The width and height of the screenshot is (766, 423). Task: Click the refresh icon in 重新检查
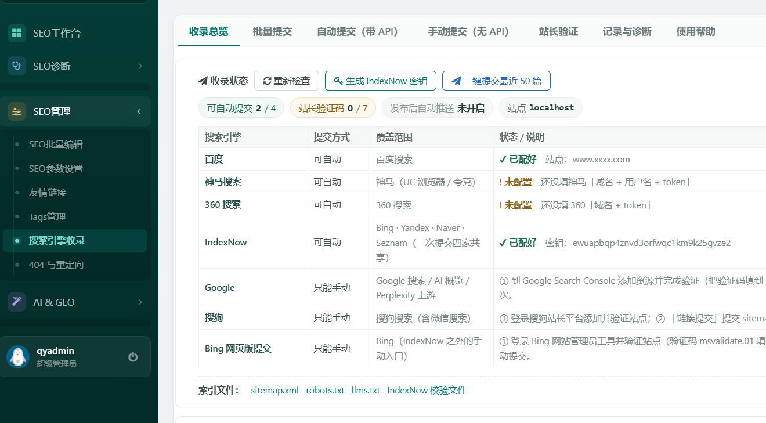coord(267,81)
